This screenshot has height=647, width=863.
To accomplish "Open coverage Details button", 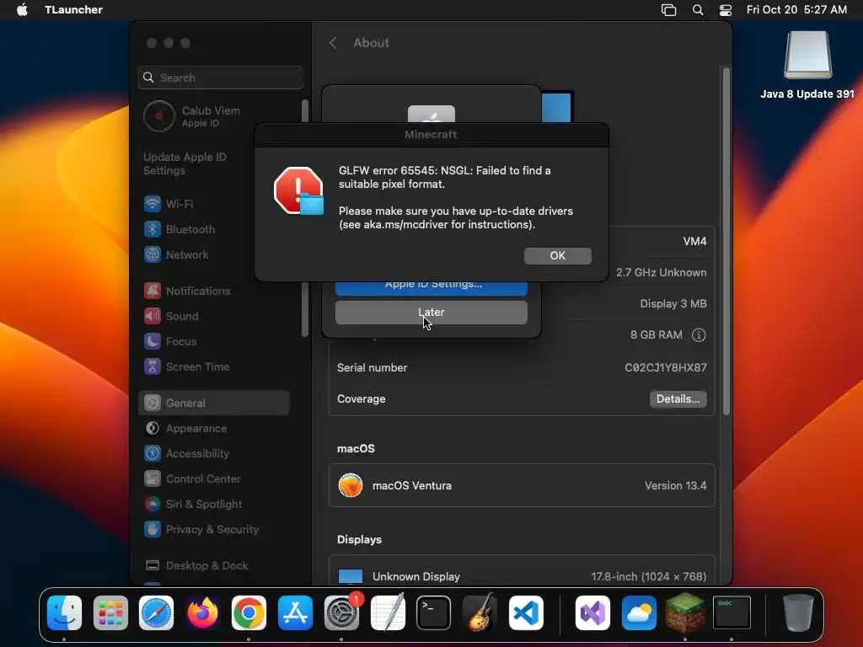I will coord(678,398).
